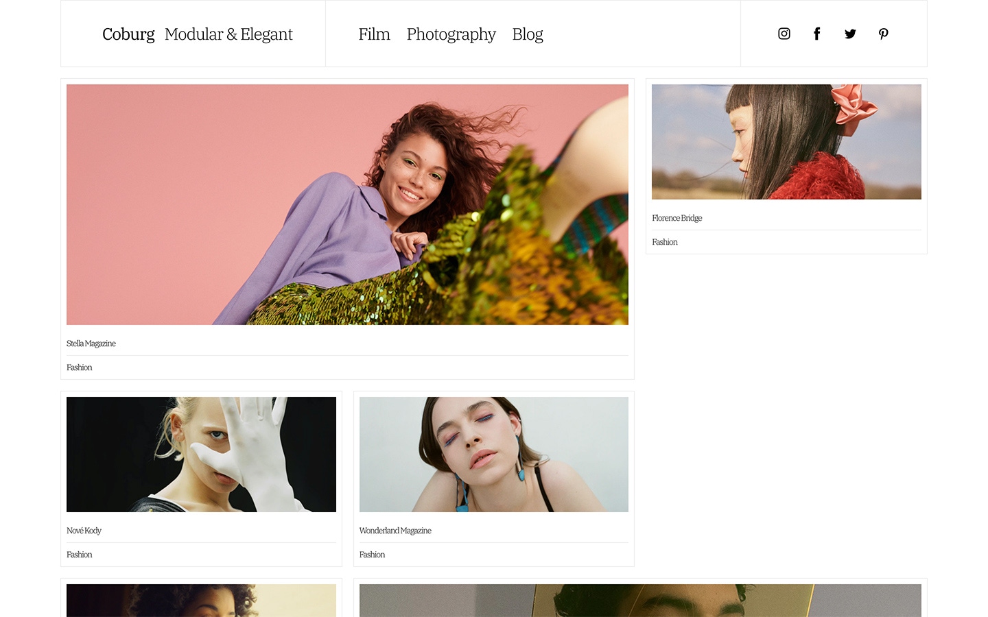Open the Florence Bridge portrait photo
This screenshot has width=988, height=617.
pyautogui.click(x=786, y=141)
